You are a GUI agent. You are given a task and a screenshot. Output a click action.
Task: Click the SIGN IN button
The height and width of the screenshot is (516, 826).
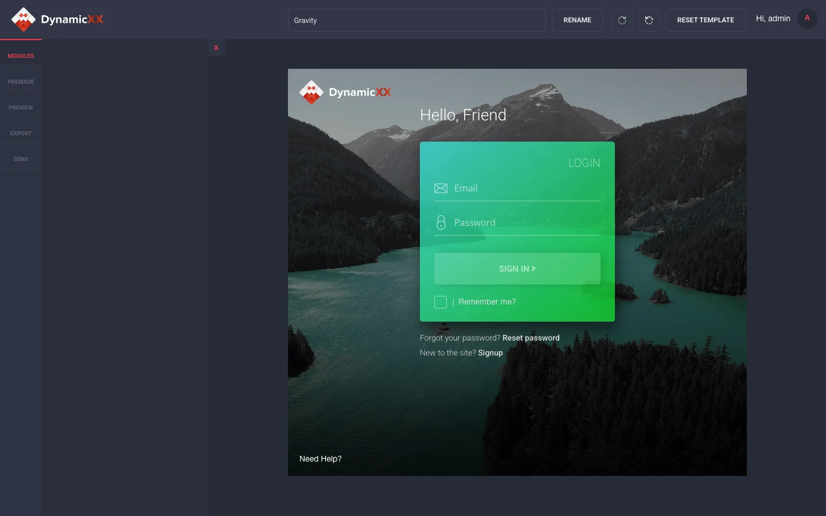(x=517, y=268)
